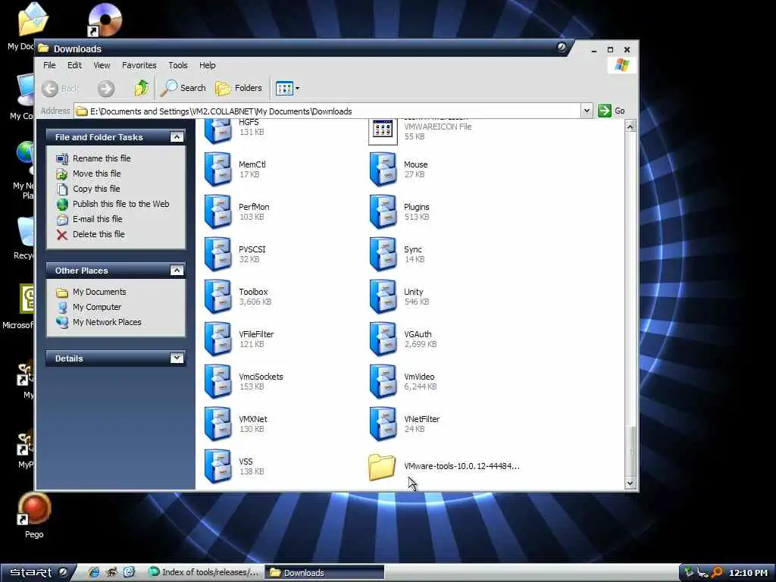This screenshot has height=582, width=776.
Task: Switch to Index of tools/releases taskbar item
Action: click(x=204, y=573)
